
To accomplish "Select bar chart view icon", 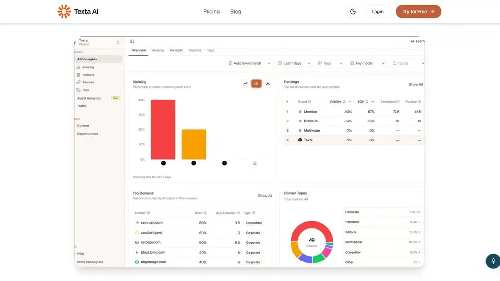I will point(256,84).
